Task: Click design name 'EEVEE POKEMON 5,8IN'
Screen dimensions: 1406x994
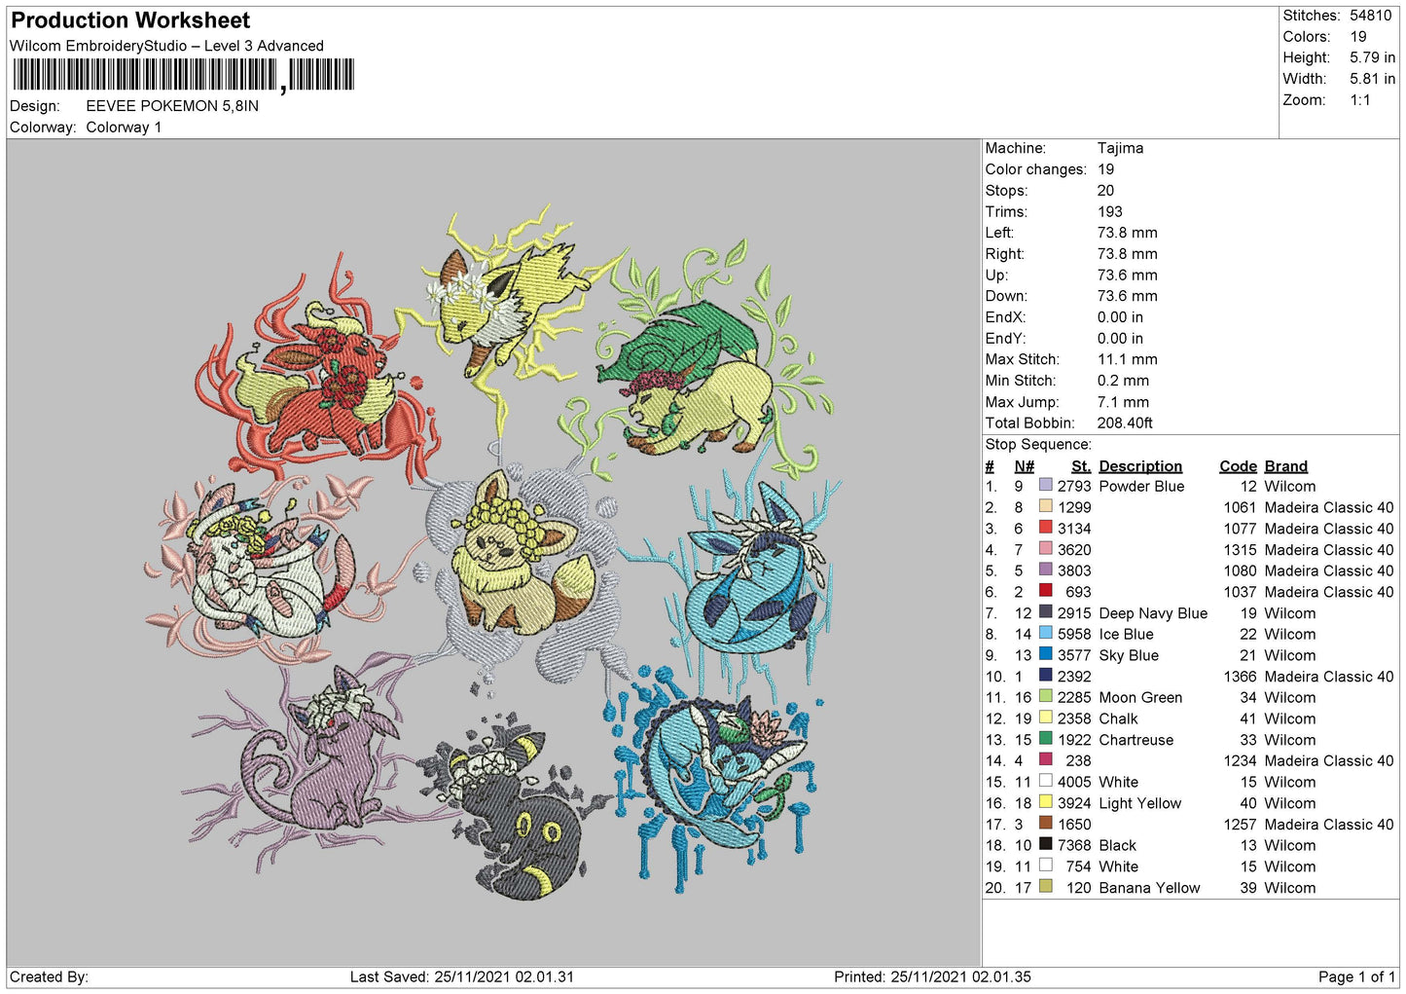Action: 172,106
